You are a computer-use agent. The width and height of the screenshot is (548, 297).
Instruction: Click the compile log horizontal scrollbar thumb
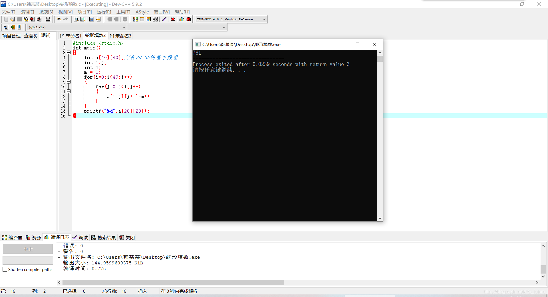[x=173, y=282]
